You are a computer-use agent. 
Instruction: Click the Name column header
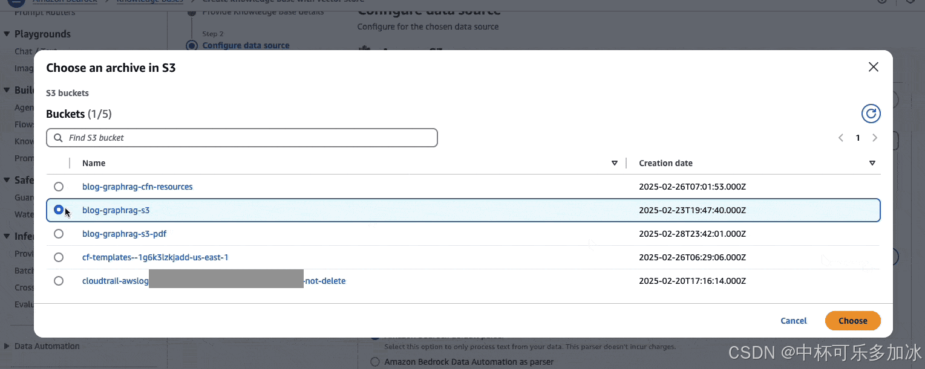tap(94, 163)
